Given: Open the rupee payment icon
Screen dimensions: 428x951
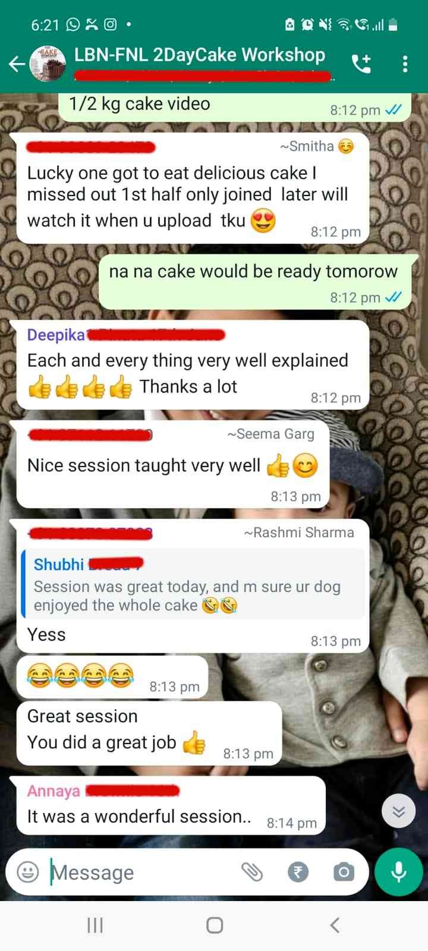Looking at the screenshot, I should pos(298,872).
